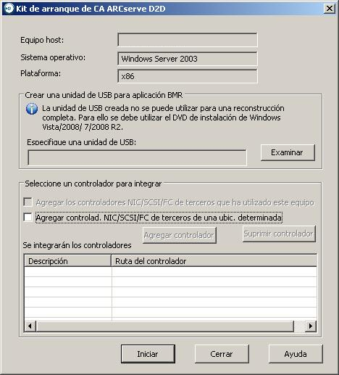This screenshot has height=375, width=339.
Task: Close the Kit de arranque dialog window
Action: 330,9
